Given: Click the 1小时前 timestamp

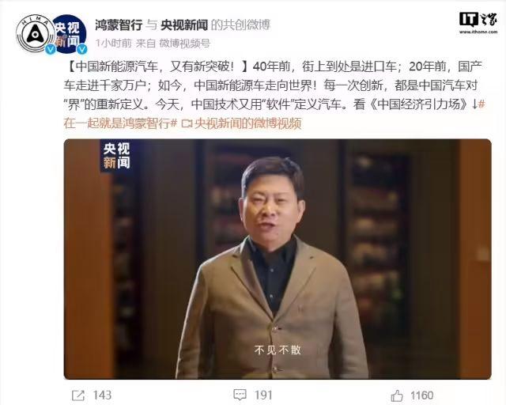Looking at the screenshot, I should point(113,43).
